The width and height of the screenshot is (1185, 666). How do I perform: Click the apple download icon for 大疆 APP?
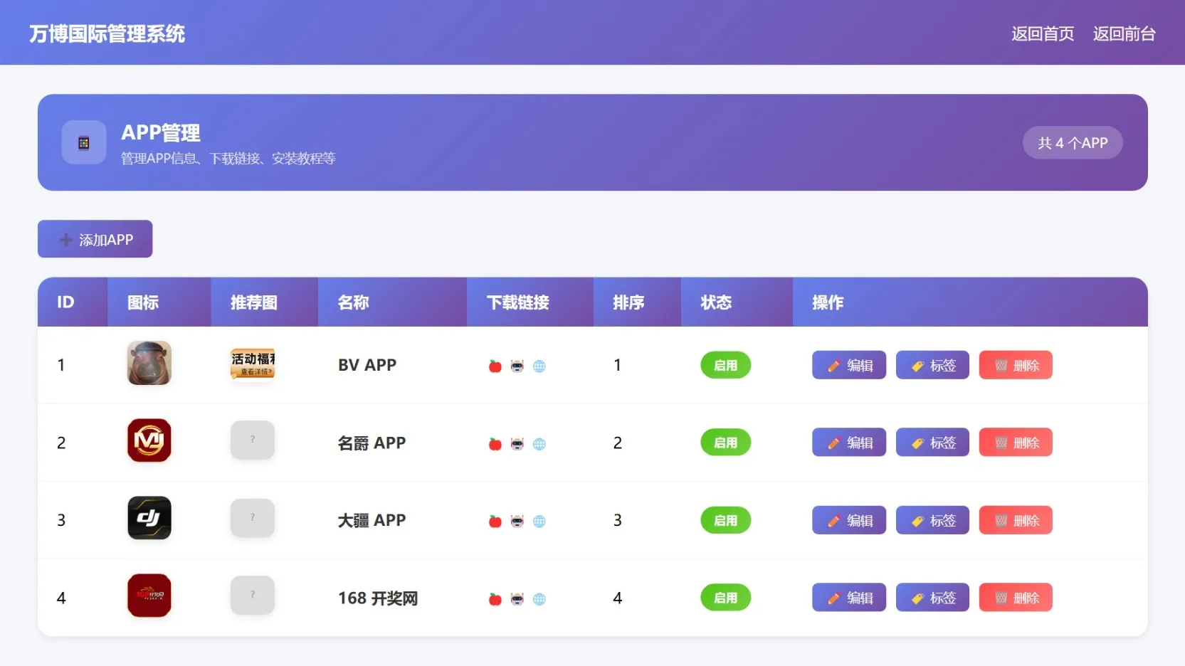point(495,522)
